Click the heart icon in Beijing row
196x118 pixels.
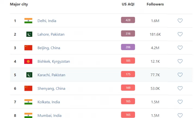(180, 48)
